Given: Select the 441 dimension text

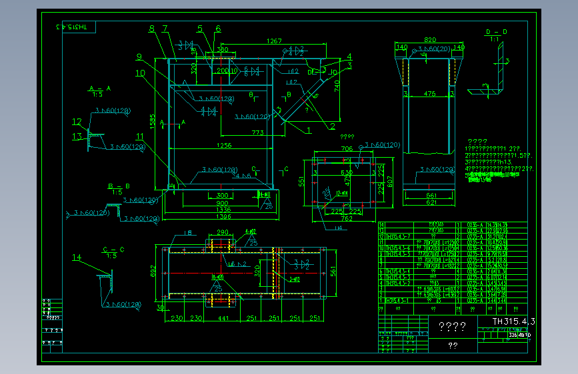Looking at the screenshot, I should (x=223, y=318).
